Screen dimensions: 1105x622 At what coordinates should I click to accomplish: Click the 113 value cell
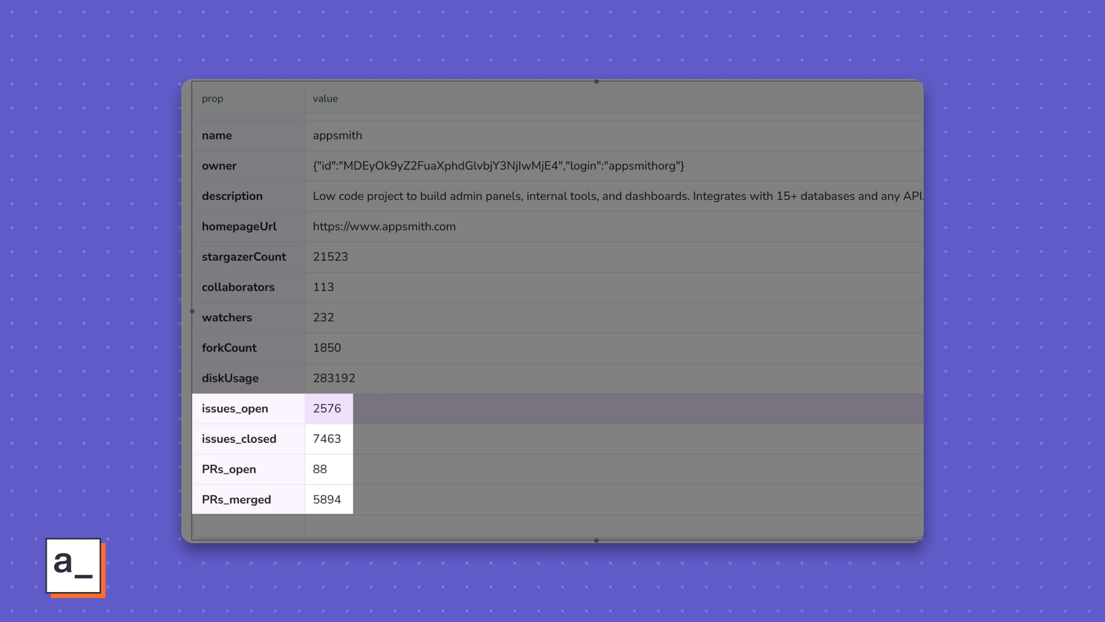tap(323, 287)
